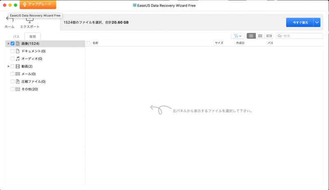Click the 今すぐ復元 recover button
This screenshot has width=329, height=190.
pyautogui.click(x=300, y=23)
